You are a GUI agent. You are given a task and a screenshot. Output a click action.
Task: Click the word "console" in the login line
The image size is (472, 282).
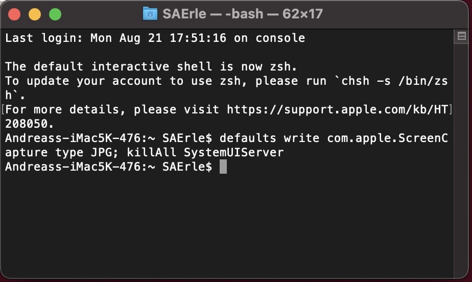coord(280,38)
